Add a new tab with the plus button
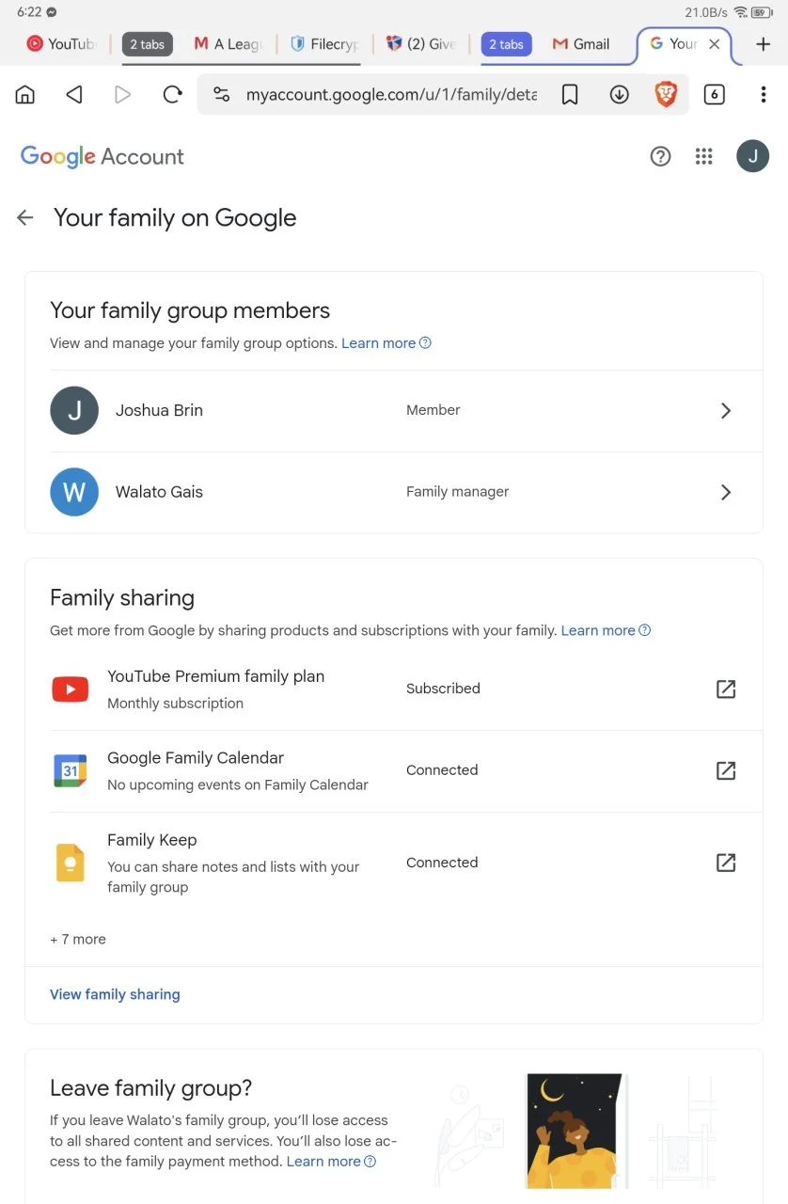Image resolution: width=788 pixels, height=1204 pixels. point(764,44)
